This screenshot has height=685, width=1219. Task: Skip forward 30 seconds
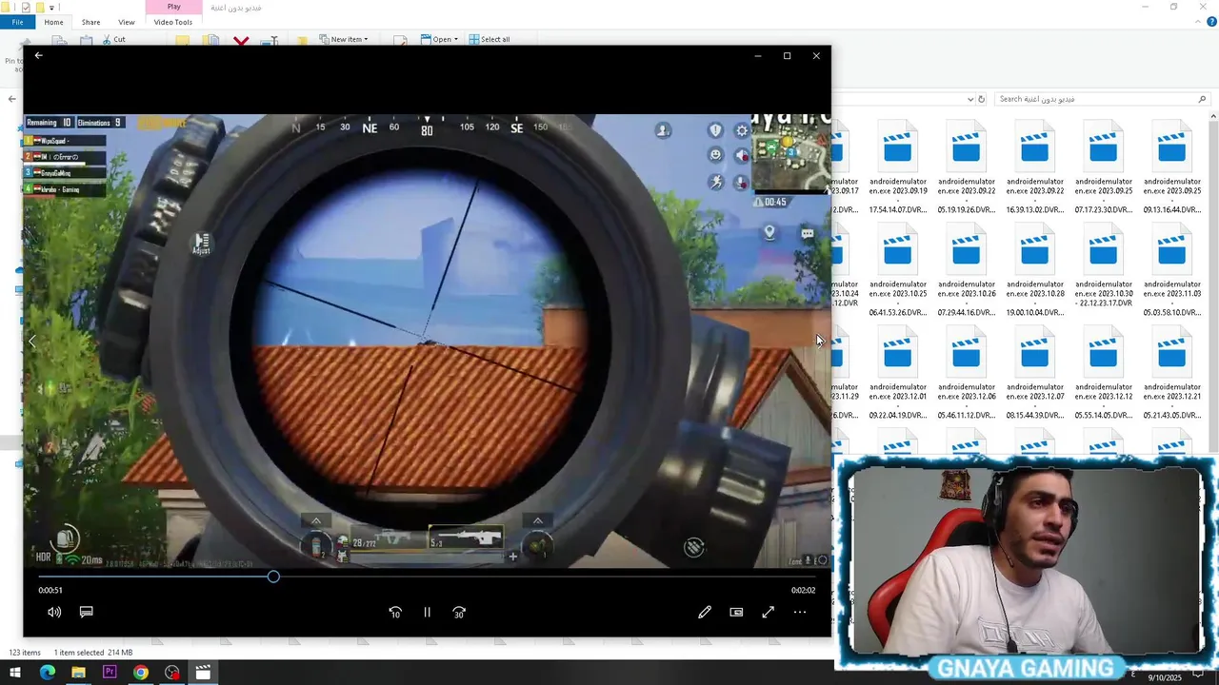pyautogui.click(x=459, y=613)
